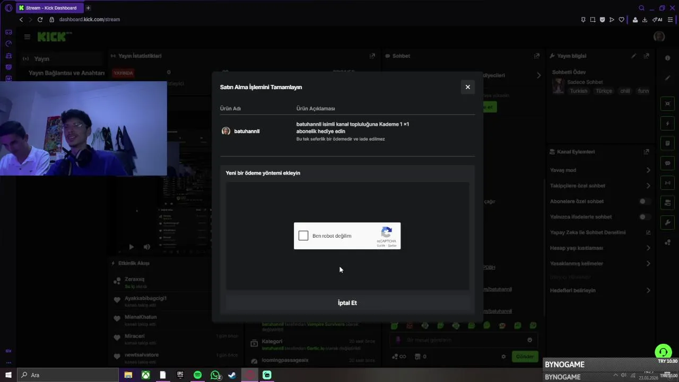The width and height of the screenshot is (679, 382).
Task: Toggle Abonelere özel sohbet switch
Action: (x=644, y=202)
